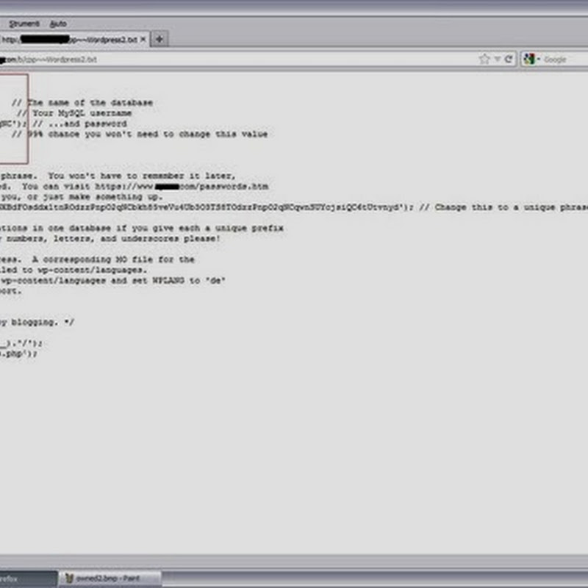The image size is (588, 588).
Task: Switch to owned2.bmp - Paint taskbar window
Action: pos(110,578)
